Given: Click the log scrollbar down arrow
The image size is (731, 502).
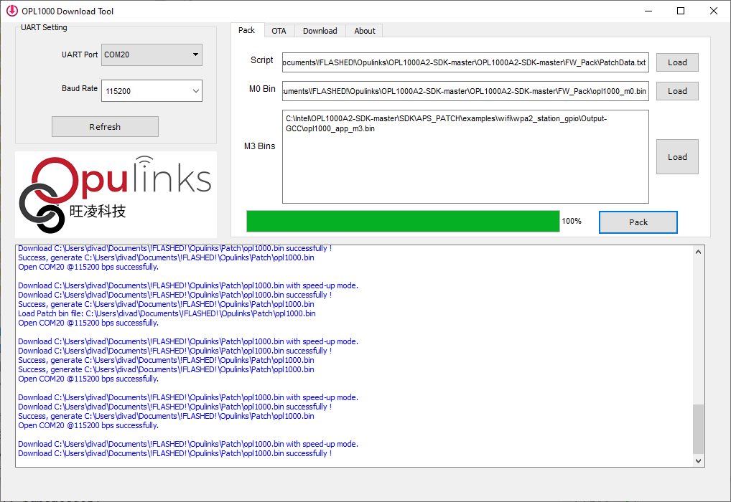Looking at the screenshot, I should click(x=698, y=461).
